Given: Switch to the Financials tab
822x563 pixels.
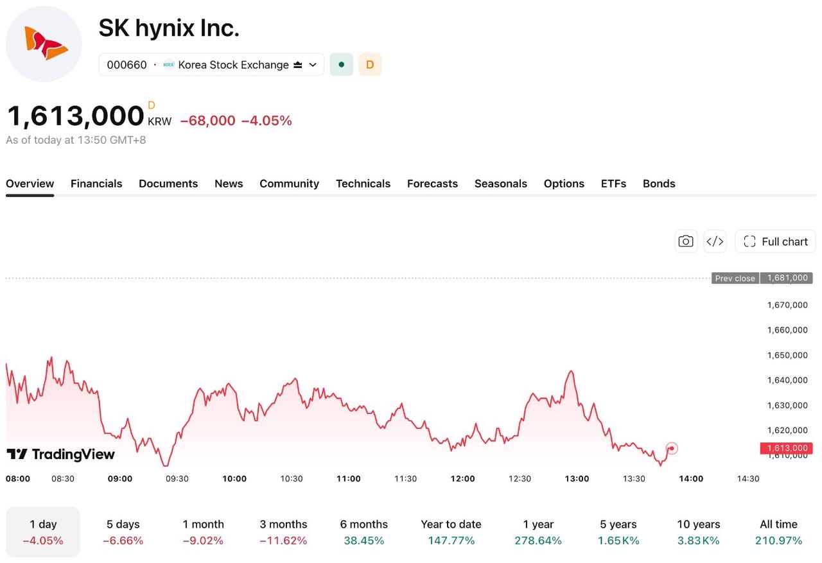Looking at the screenshot, I should tap(96, 184).
